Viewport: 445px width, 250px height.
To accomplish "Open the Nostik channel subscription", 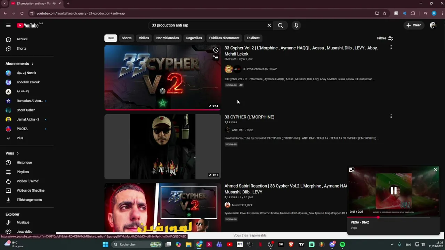I will click(x=27, y=73).
